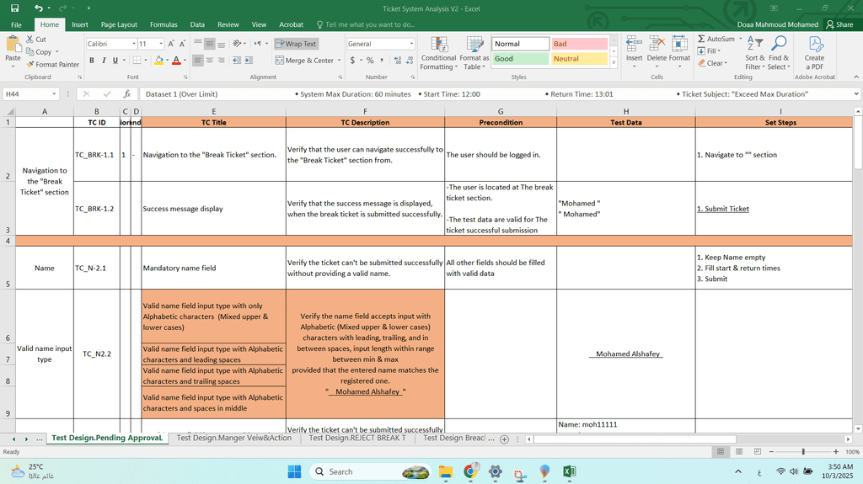The height and width of the screenshot is (484, 863).
Task: Open the File tab
Action: point(17,24)
